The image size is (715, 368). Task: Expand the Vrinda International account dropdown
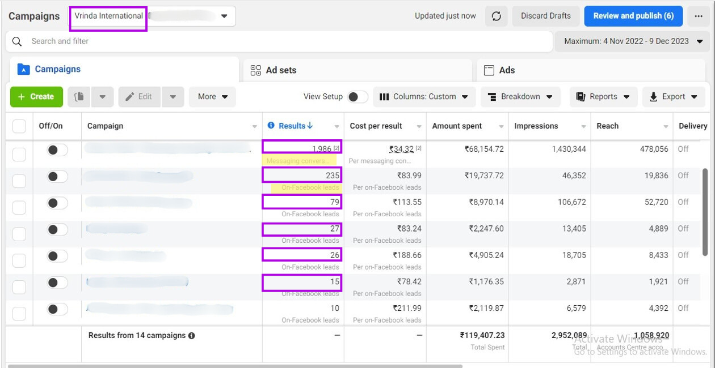[224, 16]
